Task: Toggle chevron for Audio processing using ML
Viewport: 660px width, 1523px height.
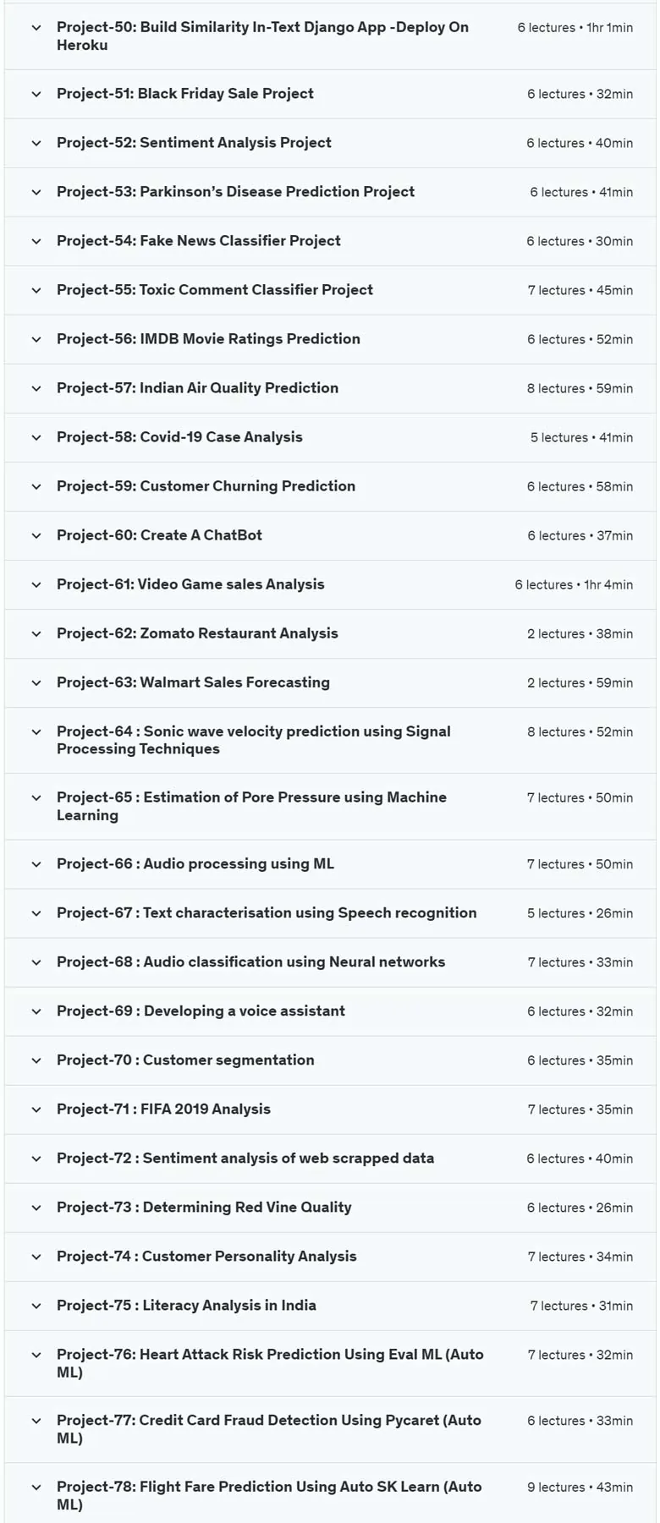Action: (36, 864)
